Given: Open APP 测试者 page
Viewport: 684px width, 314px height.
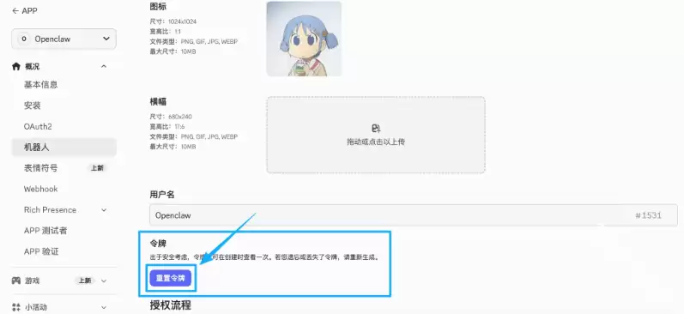Looking at the screenshot, I should 45,231.
